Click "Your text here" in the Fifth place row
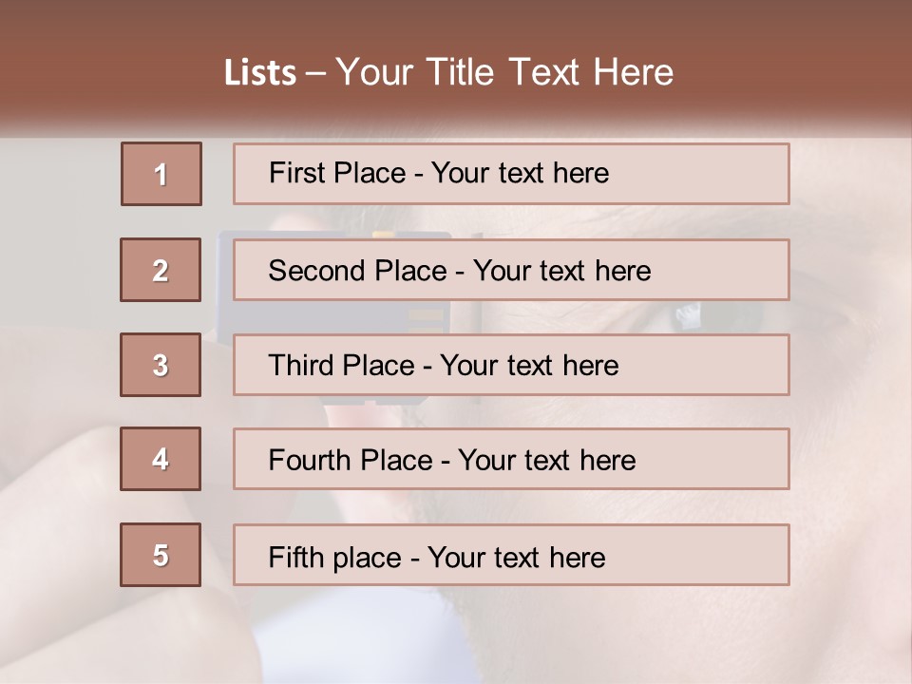This screenshot has height=684, width=912. 516,557
